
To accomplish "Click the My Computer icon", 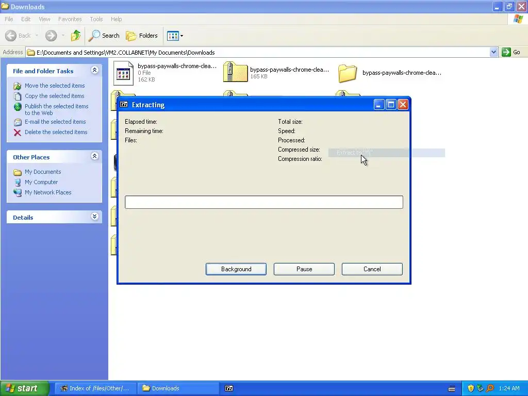I will [x=18, y=183].
